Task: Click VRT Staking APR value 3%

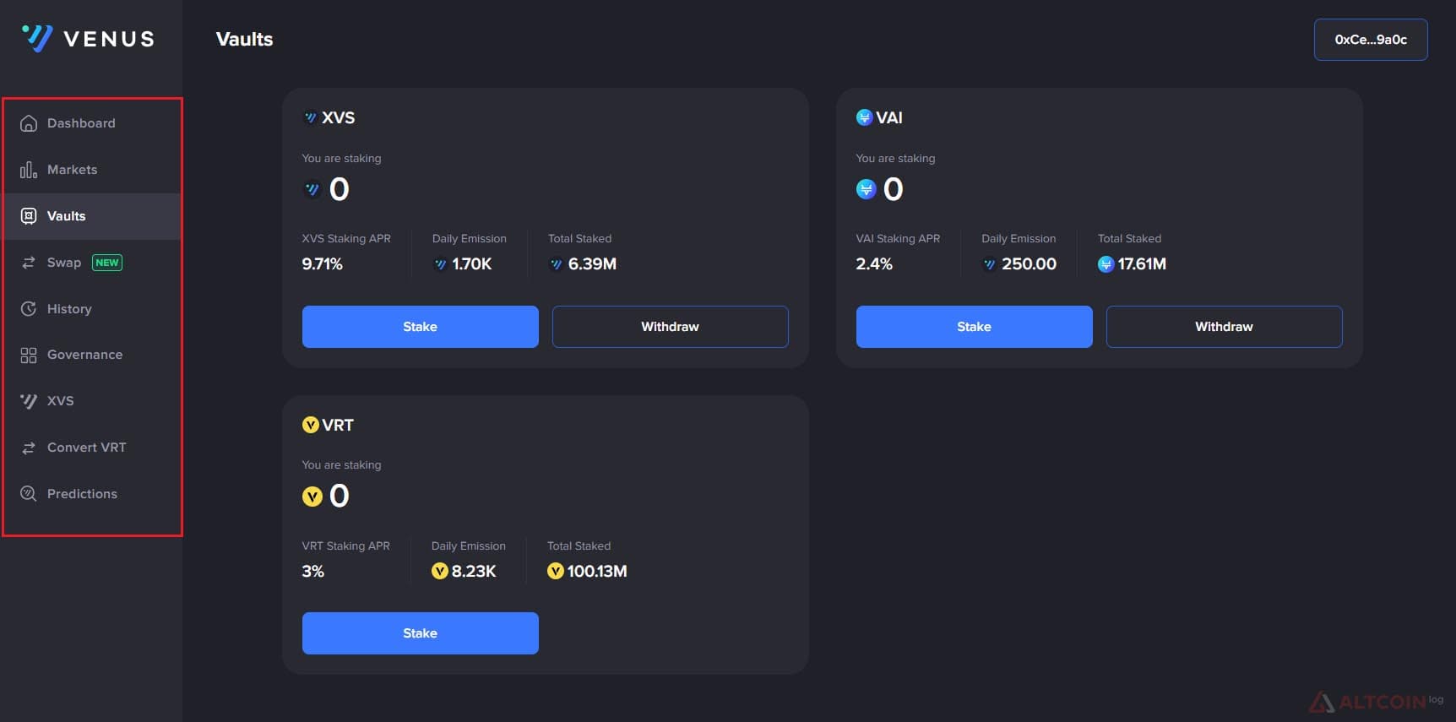Action: tap(313, 572)
